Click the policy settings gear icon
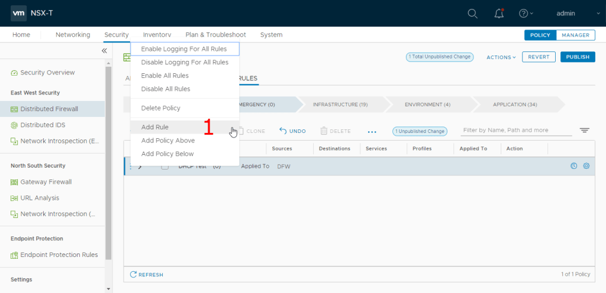606x293 pixels. (x=586, y=166)
